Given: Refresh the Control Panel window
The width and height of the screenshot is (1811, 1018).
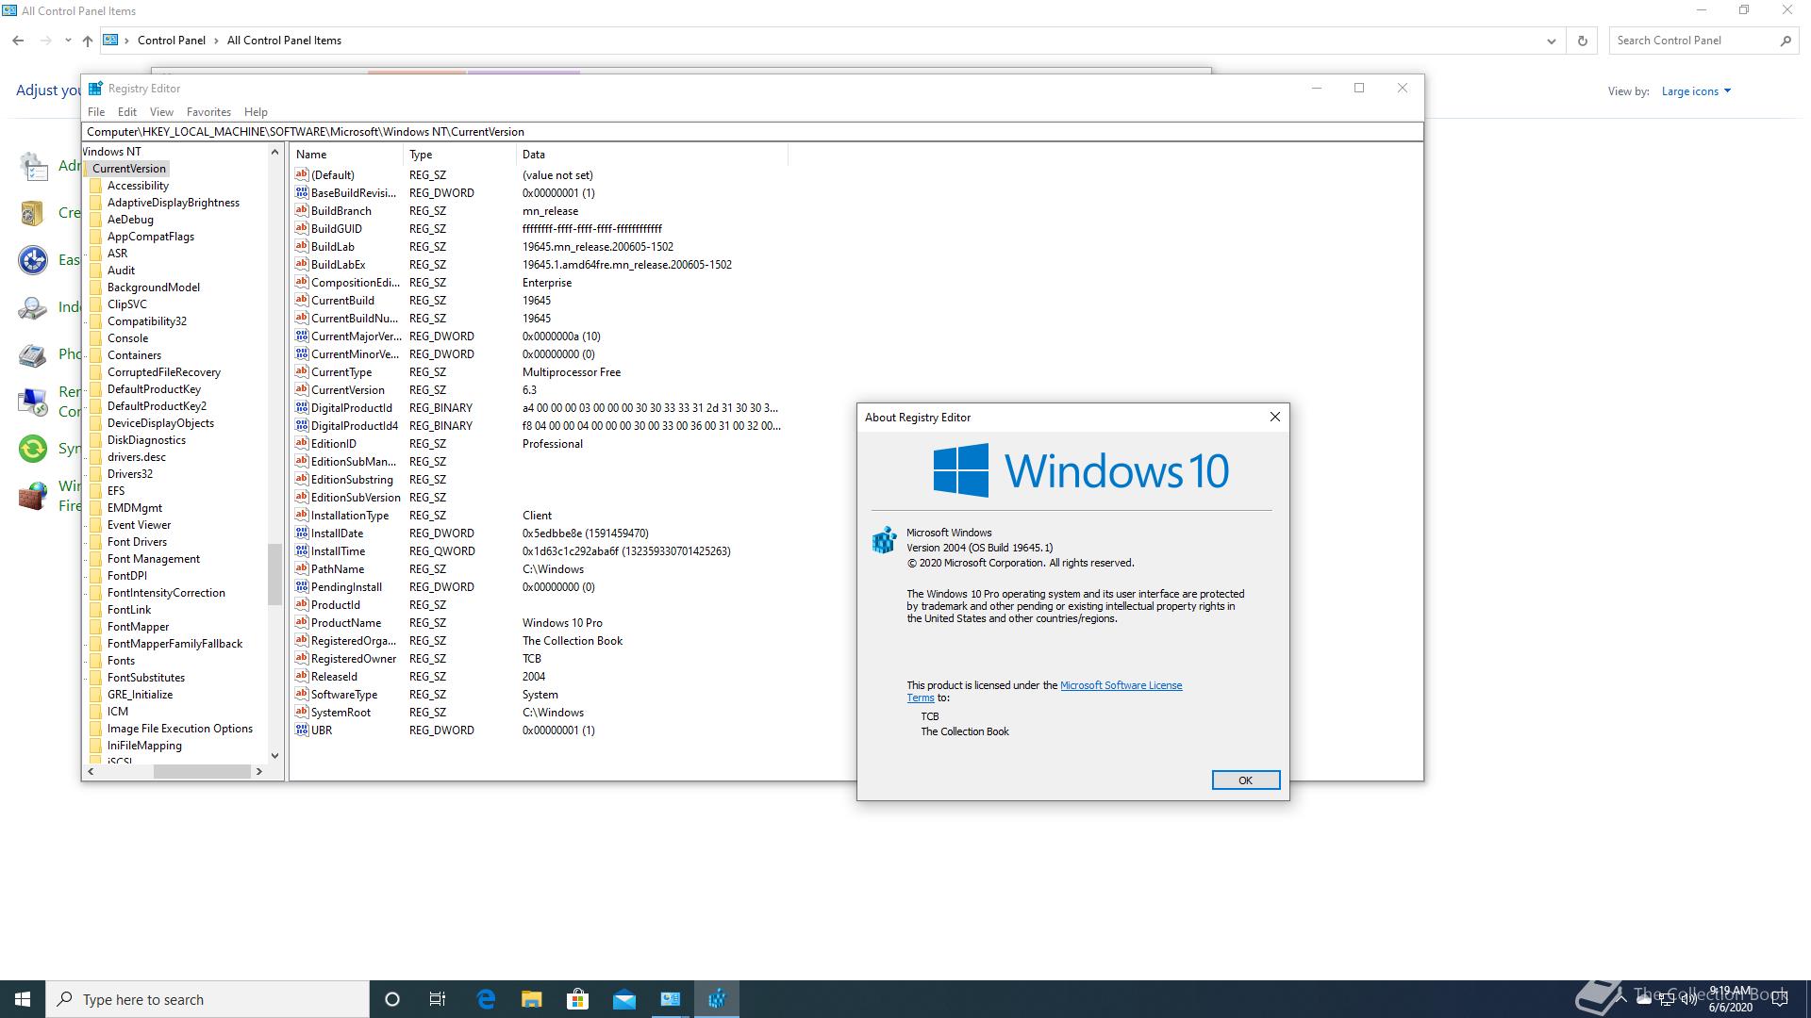Looking at the screenshot, I should click(1582, 41).
